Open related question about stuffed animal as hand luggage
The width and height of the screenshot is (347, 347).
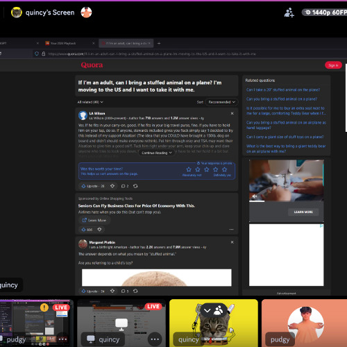pyautogui.click(x=286, y=125)
